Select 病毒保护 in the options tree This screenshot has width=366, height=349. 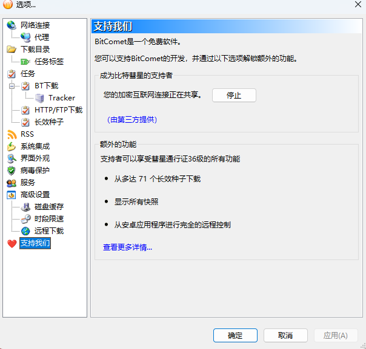coord(35,171)
